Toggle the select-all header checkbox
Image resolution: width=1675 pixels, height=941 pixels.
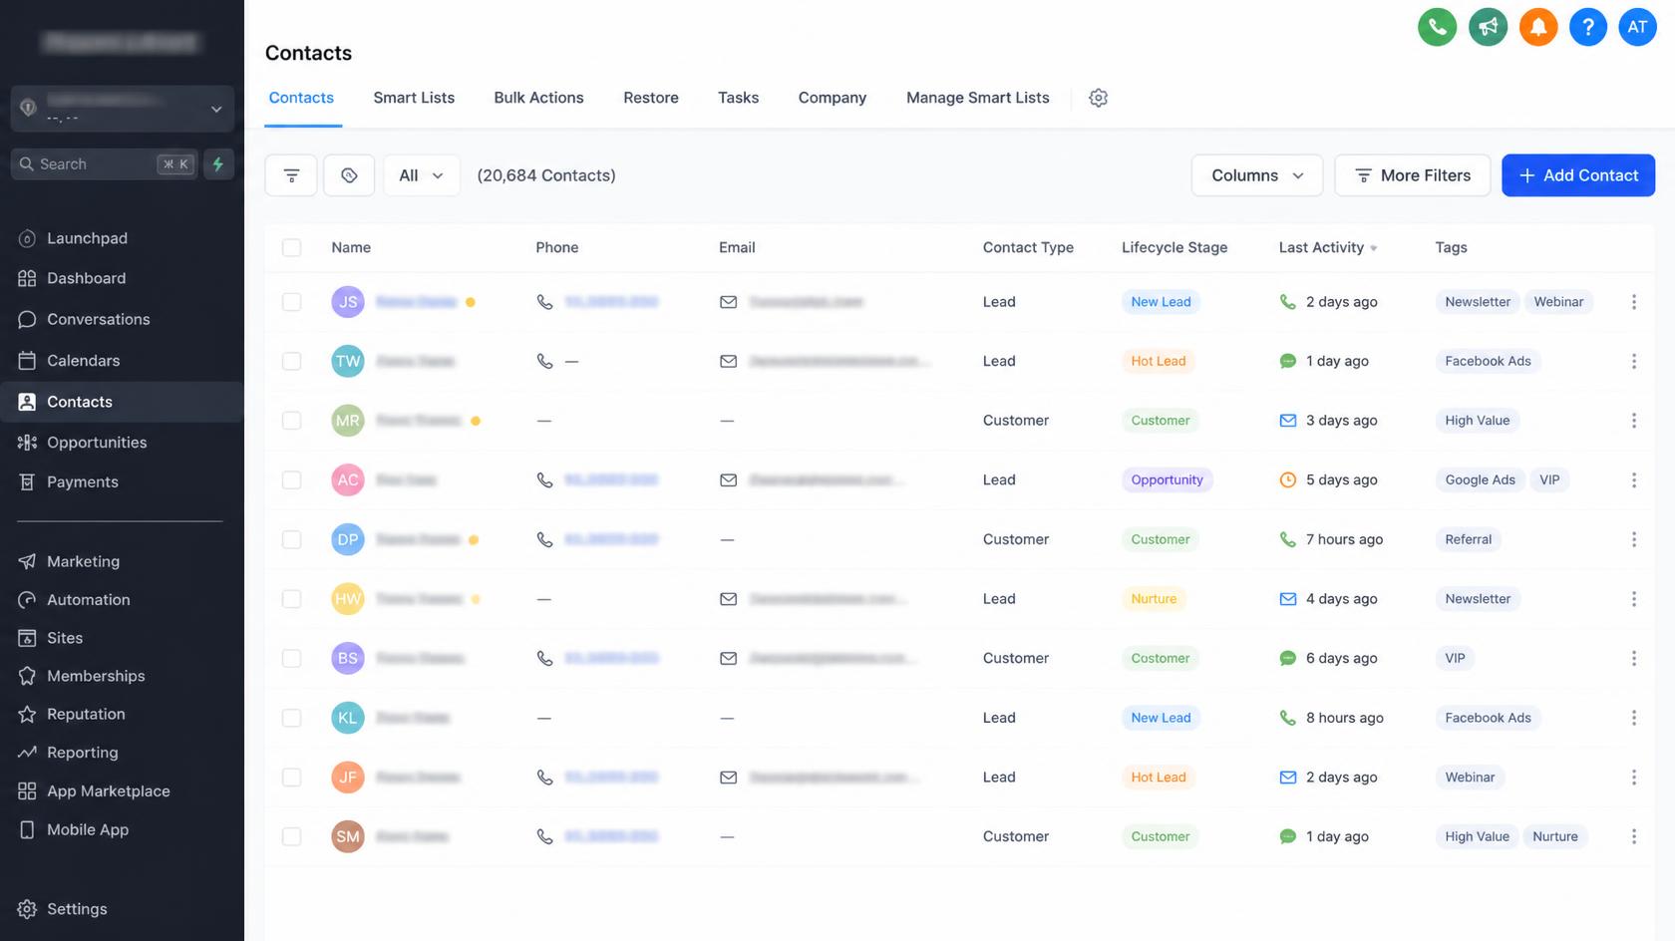pyautogui.click(x=291, y=247)
